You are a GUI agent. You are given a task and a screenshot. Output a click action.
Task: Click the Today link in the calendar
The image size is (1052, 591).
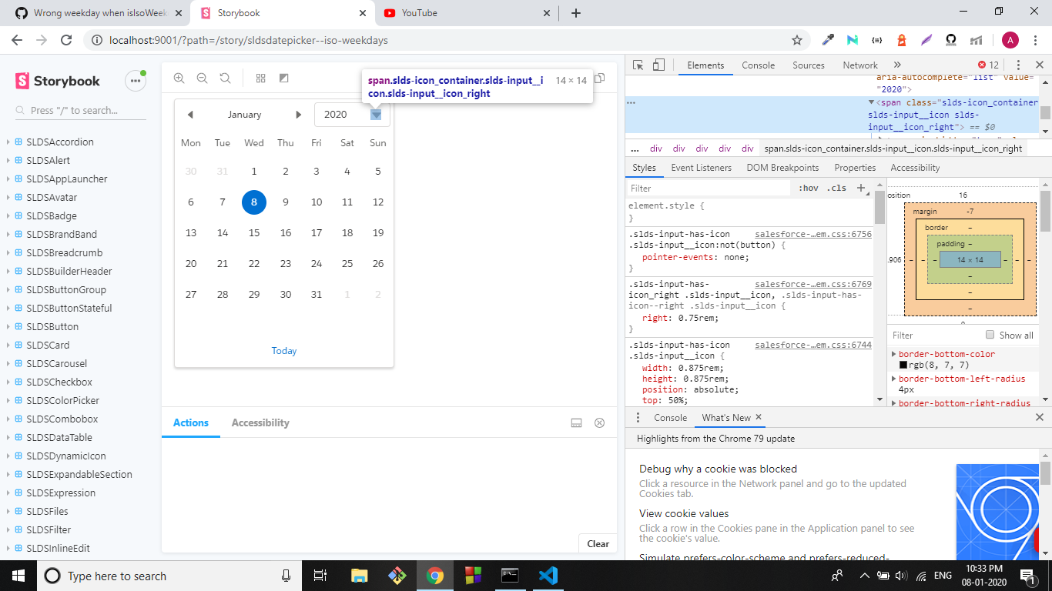pyautogui.click(x=283, y=350)
